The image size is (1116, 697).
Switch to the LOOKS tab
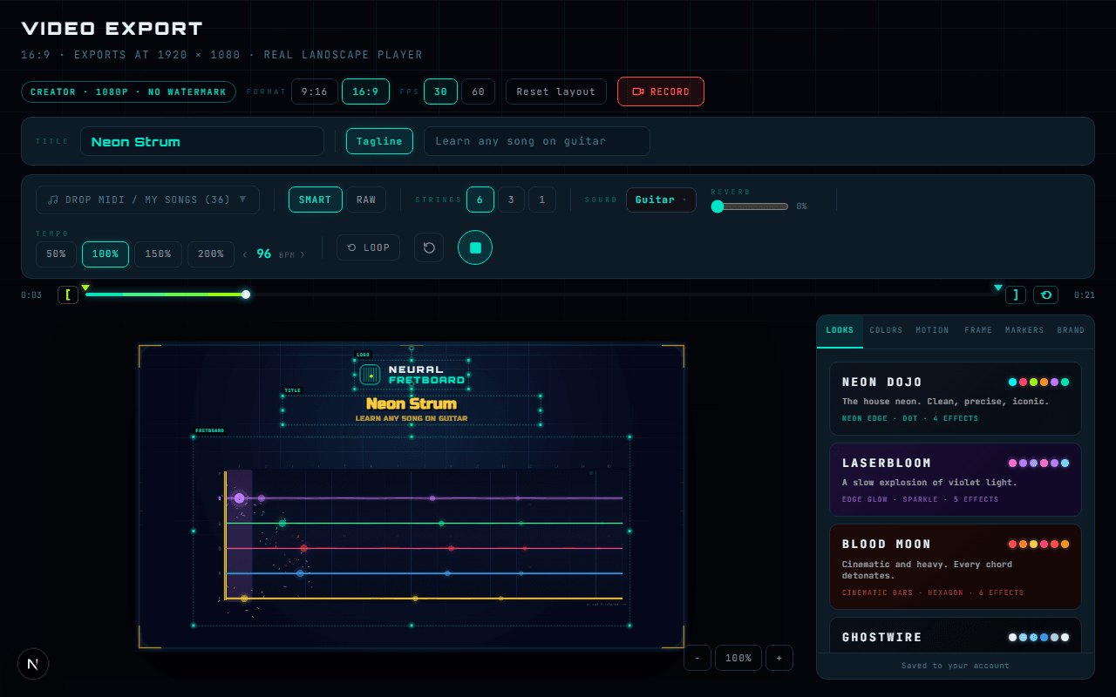pos(840,331)
